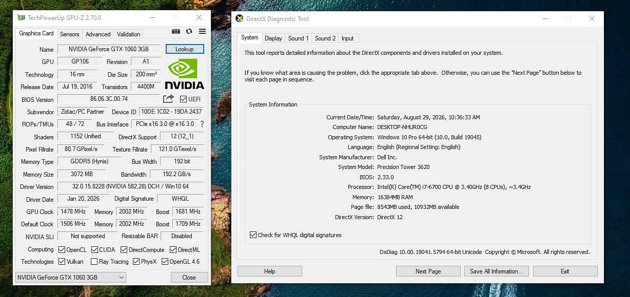This screenshot has width=630, height=297.
Task: Open the GPU-Z hamburger menu
Action: point(202,31)
